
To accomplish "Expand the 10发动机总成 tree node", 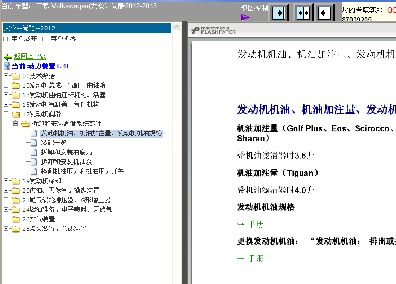I will coord(6,85).
